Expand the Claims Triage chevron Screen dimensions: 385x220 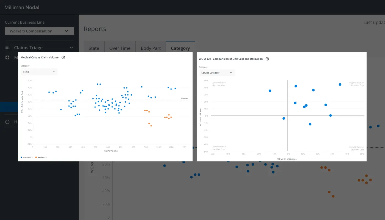(x=71, y=48)
